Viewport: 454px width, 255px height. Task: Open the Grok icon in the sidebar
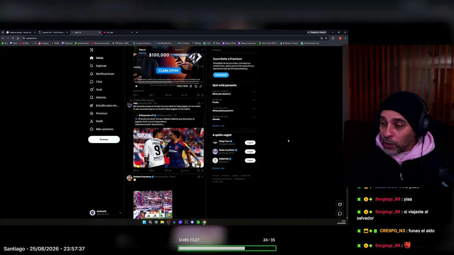[92, 90]
